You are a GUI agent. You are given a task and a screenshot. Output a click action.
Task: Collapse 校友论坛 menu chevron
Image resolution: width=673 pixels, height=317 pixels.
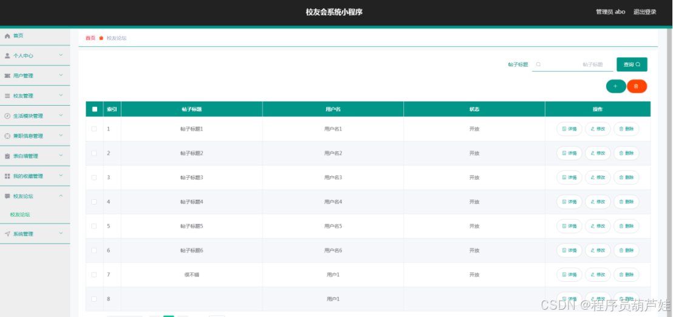[x=61, y=196]
